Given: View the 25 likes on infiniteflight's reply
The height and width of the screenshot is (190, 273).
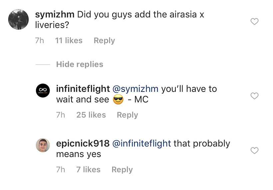Looking at the screenshot, I should tap(91, 115).
